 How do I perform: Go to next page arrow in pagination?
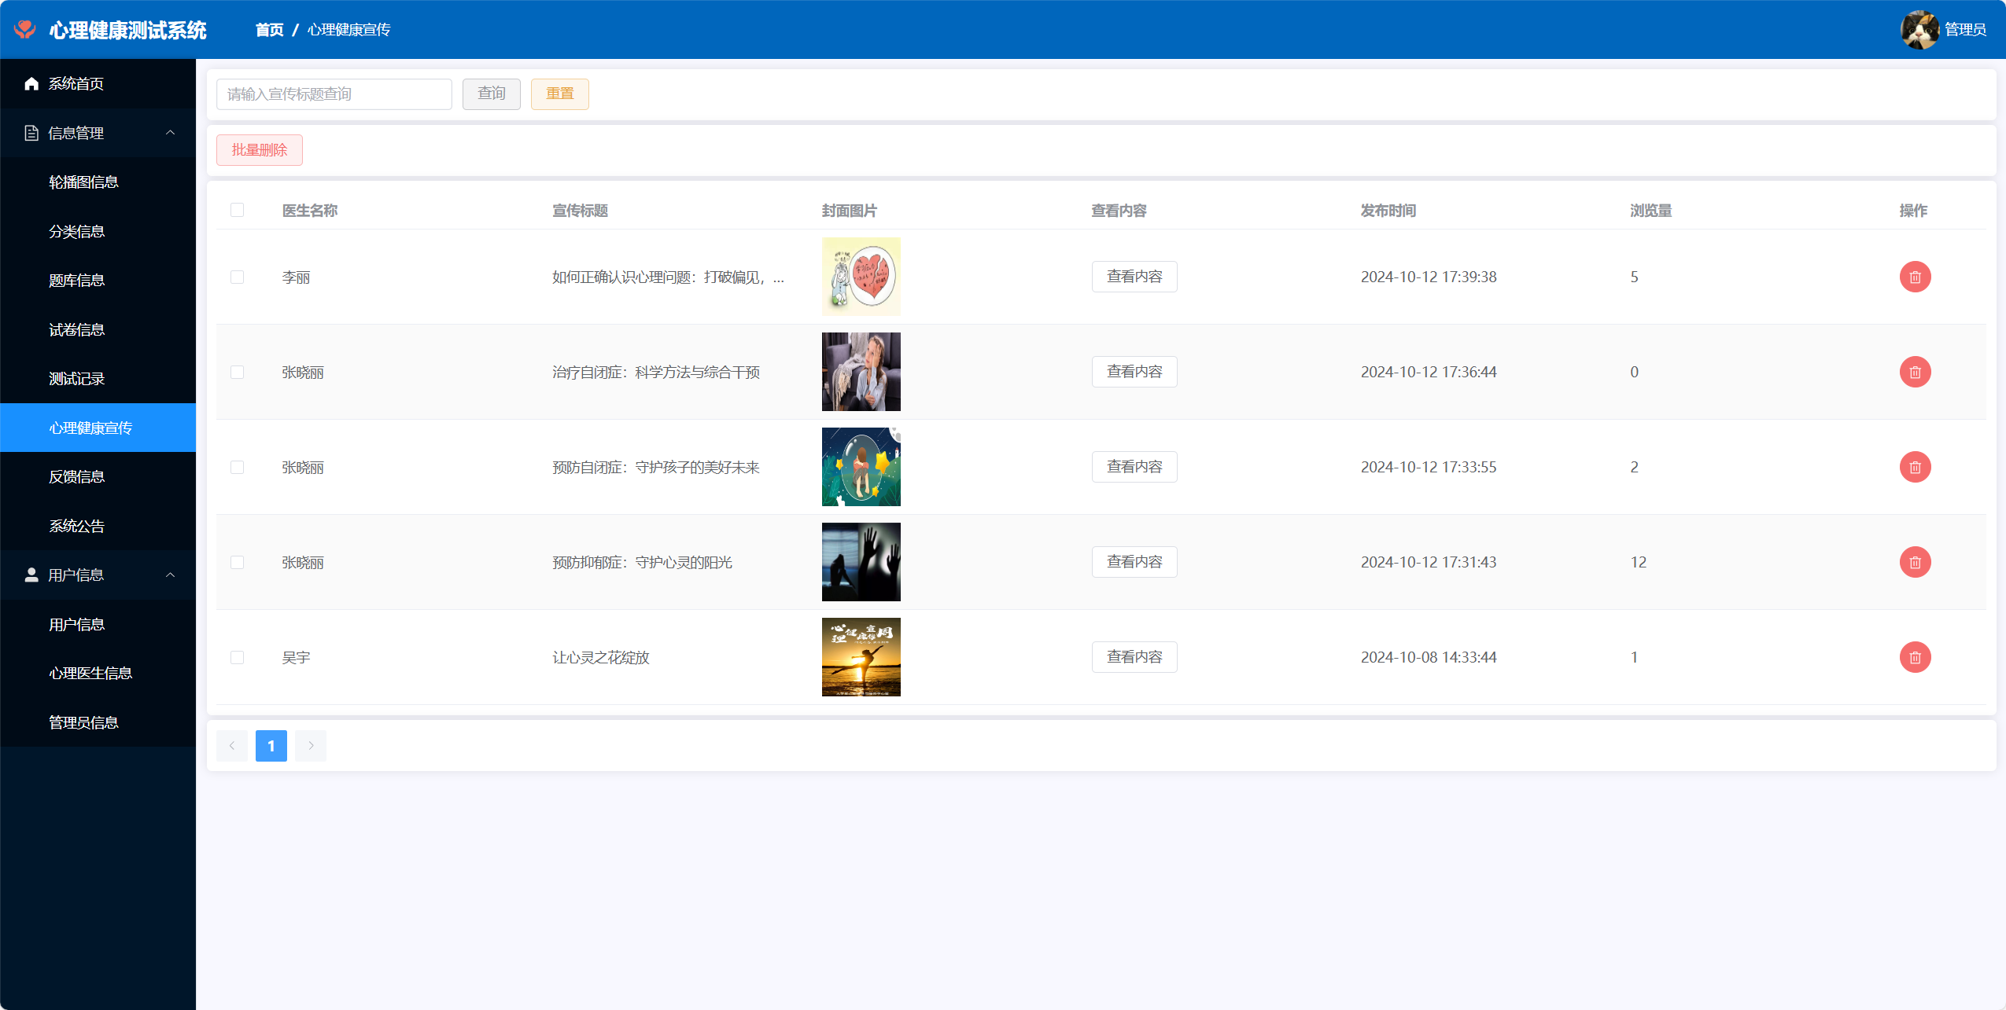pos(311,745)
